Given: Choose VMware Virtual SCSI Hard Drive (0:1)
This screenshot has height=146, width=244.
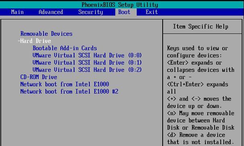Looking at the screenshot, I should pos(87,63).
